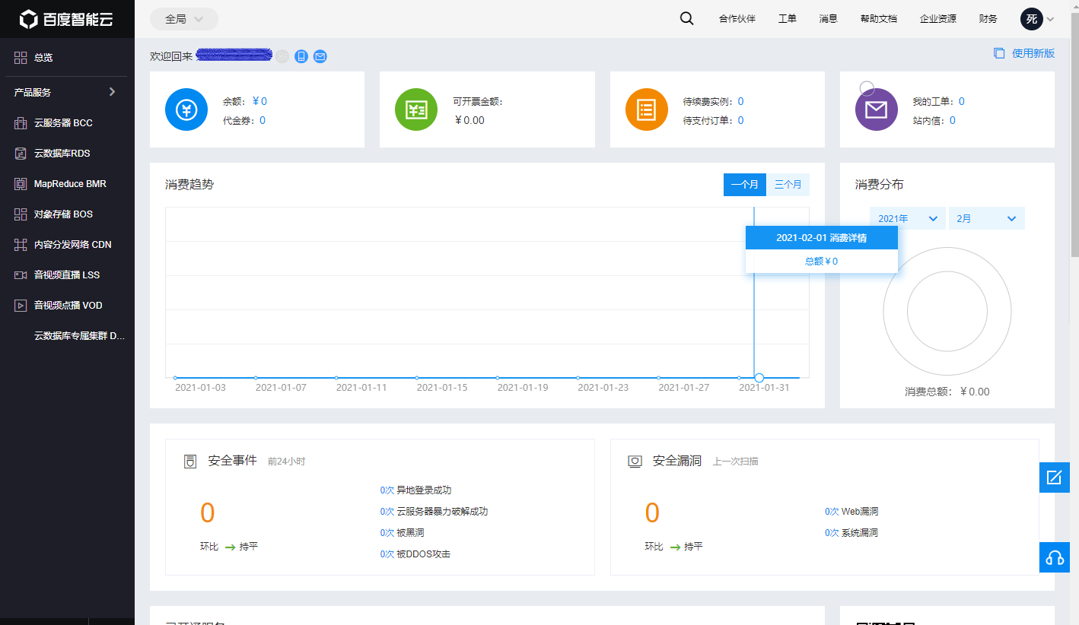Click the purple envelope icon
The height and width of the screenshot is (625, 1079).
[877, 109]
